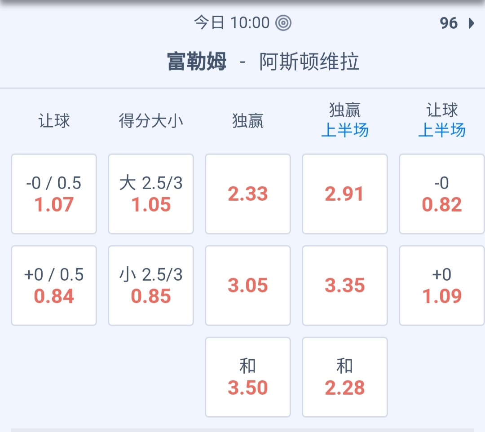
Task: Select 让球 +0 / 0.5 at 0.84
Action: pos(54,286)
